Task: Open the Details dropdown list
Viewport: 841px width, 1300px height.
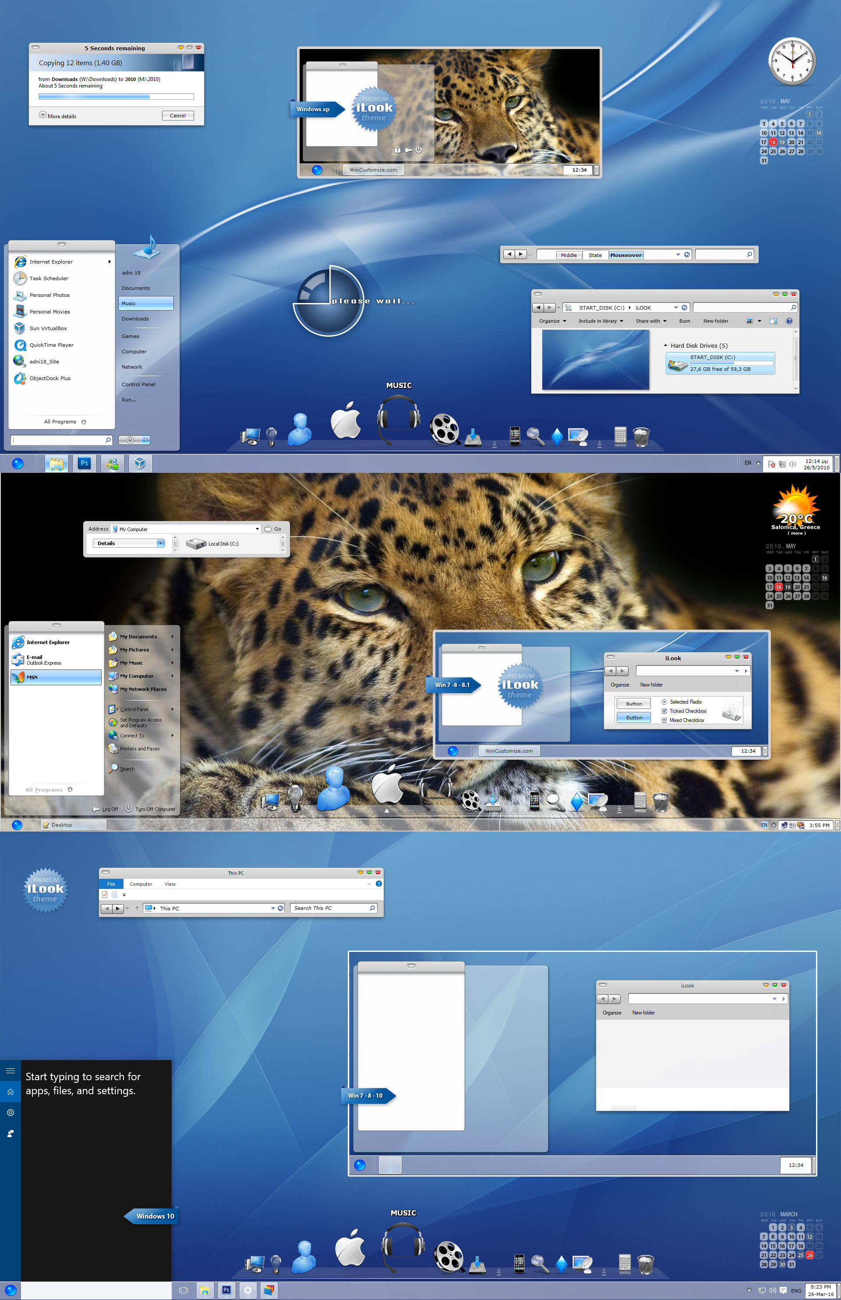Action: pyautogui.click(x=160, y=543)
